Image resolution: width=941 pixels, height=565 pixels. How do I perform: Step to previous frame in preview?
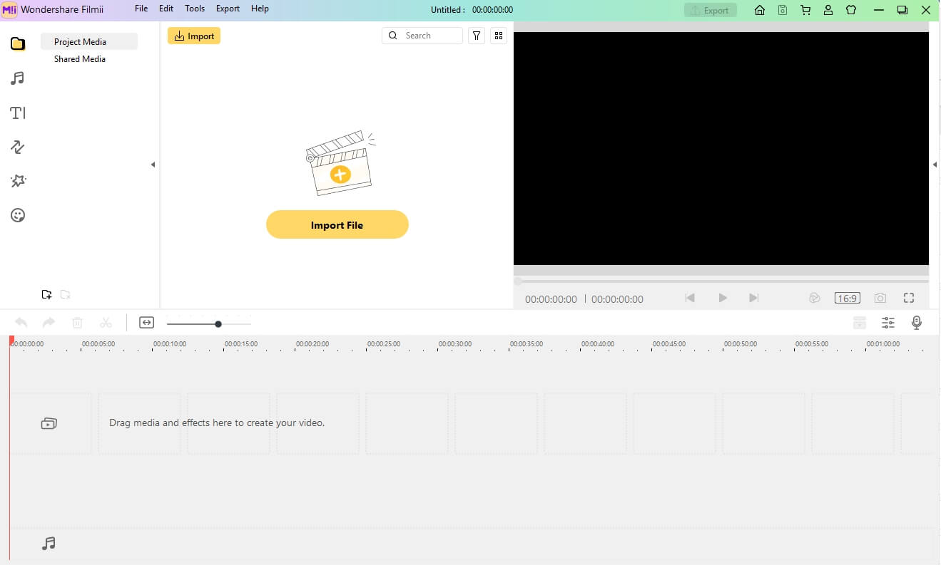click(690, 298)
